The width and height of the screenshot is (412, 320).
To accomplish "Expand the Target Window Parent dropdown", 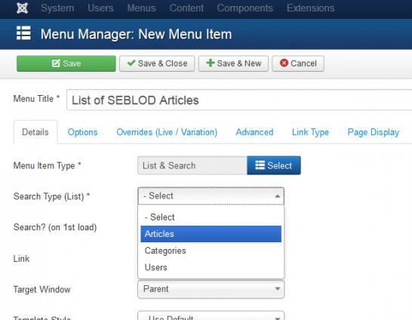I will [x=211, y=289].
